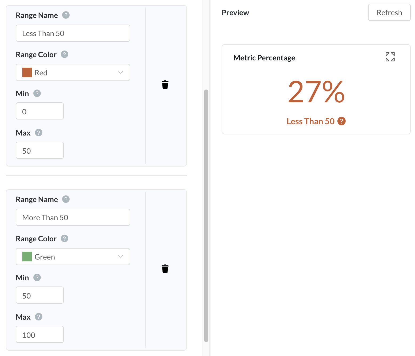Expand the Metric Percentage widget fullscreen
The image size is (415, 356).
click(x=390, y=57)
